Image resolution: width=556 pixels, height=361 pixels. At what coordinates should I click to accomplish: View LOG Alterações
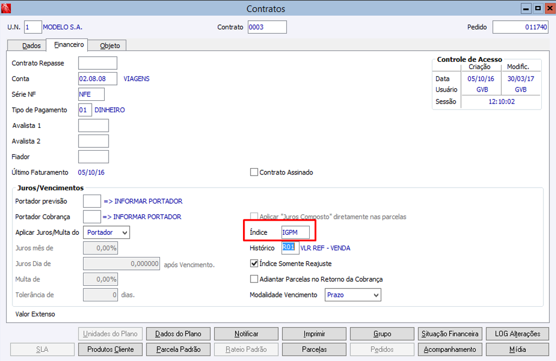click(517, 334)
